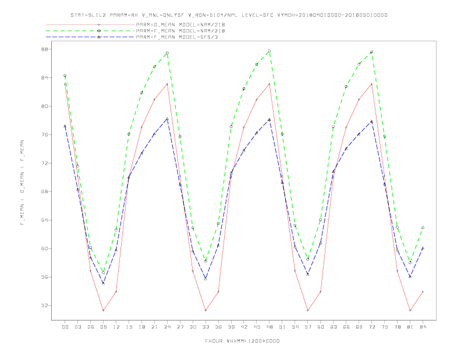Click y-axis tick value 76
Image resolution: width=461 pixels, height=356 pixels.
[44, 134]
